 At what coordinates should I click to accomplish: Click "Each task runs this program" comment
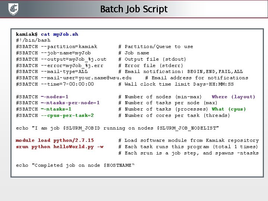coord(167,147)
